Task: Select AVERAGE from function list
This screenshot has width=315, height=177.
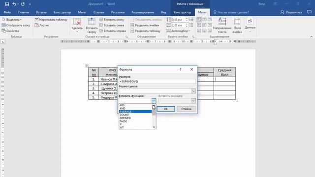Action: click(135, 112)
